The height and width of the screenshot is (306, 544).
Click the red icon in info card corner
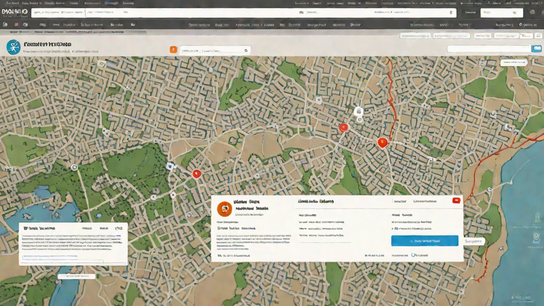coord(456,201)
